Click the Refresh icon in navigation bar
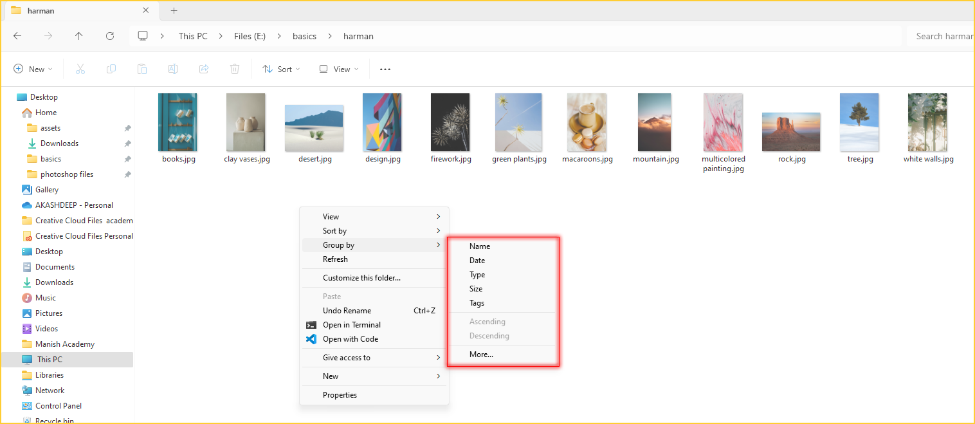Viewport: 975px width, 424px height. click(110, 36)
